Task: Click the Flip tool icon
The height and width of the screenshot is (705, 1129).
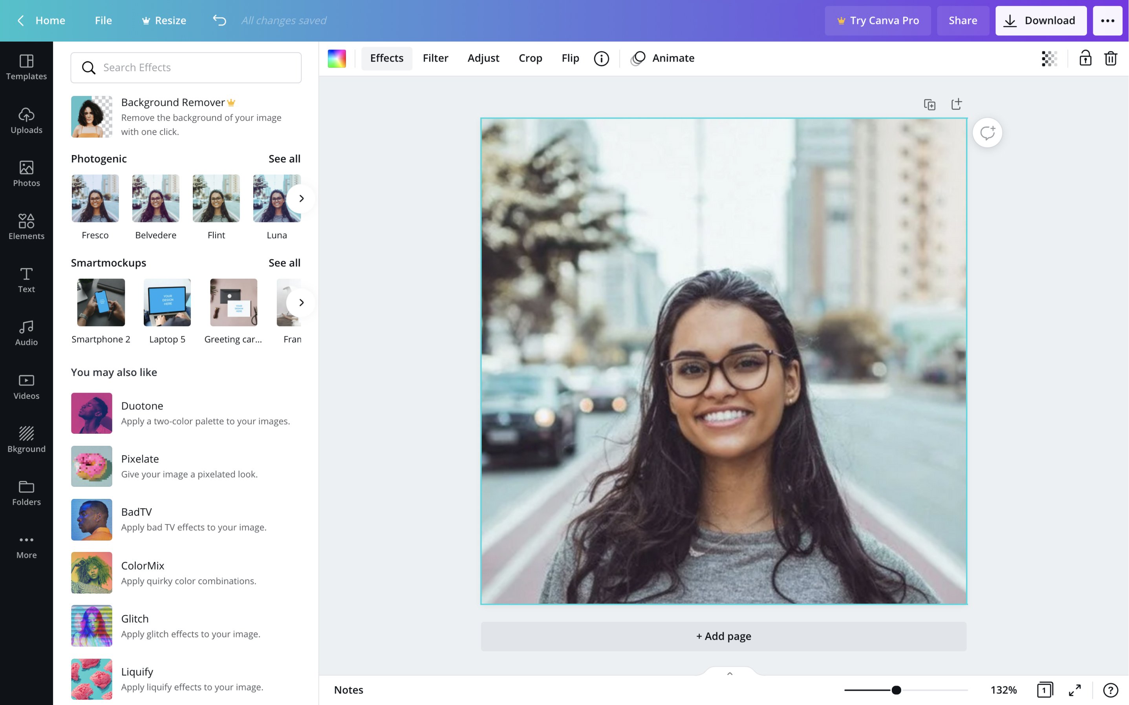Action: [x=570, y=58]
